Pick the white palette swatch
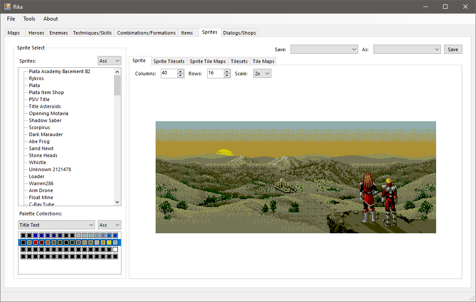476x302 pixels. [x=115, y=249]
